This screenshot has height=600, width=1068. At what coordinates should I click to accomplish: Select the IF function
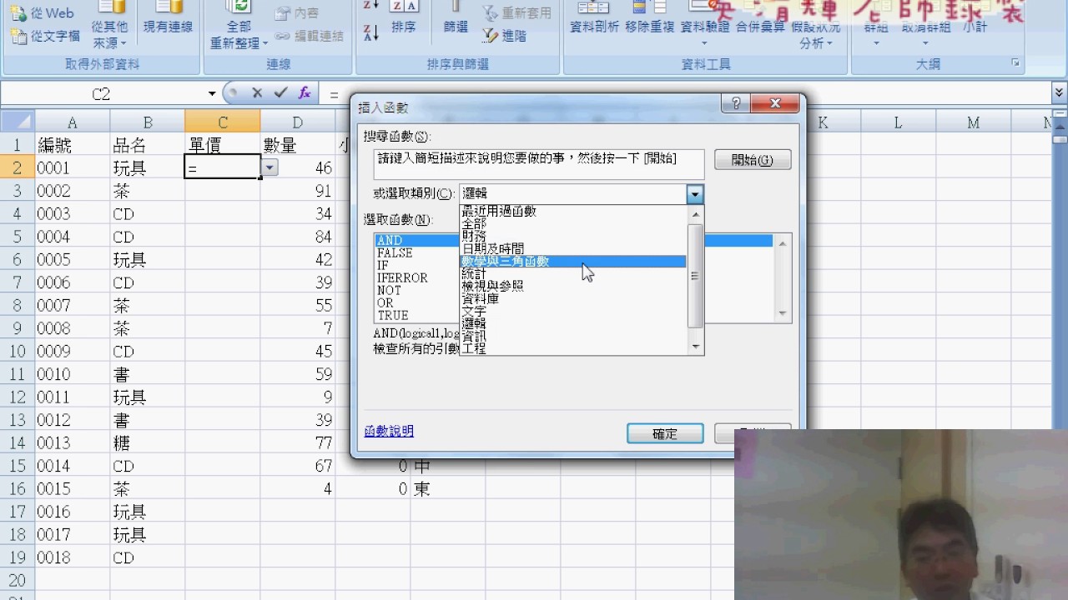click(x=383, y=266)
